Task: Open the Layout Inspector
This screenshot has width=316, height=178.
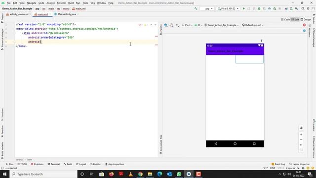Action: click(x=299, y=164)
